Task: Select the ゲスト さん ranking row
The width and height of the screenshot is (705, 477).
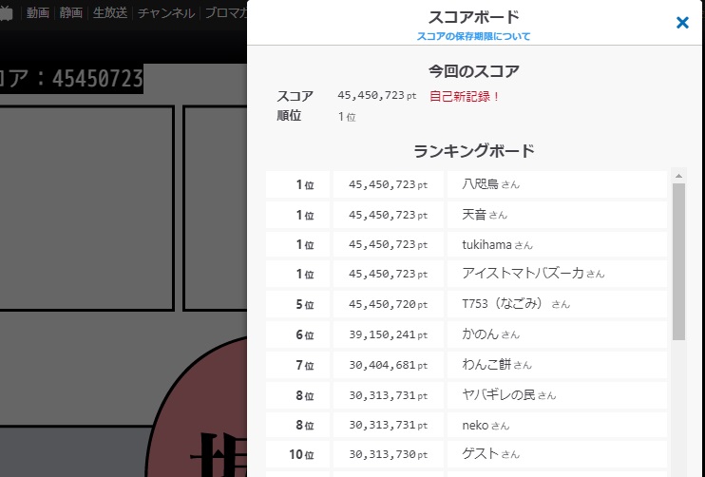Action: click(467, 454)
